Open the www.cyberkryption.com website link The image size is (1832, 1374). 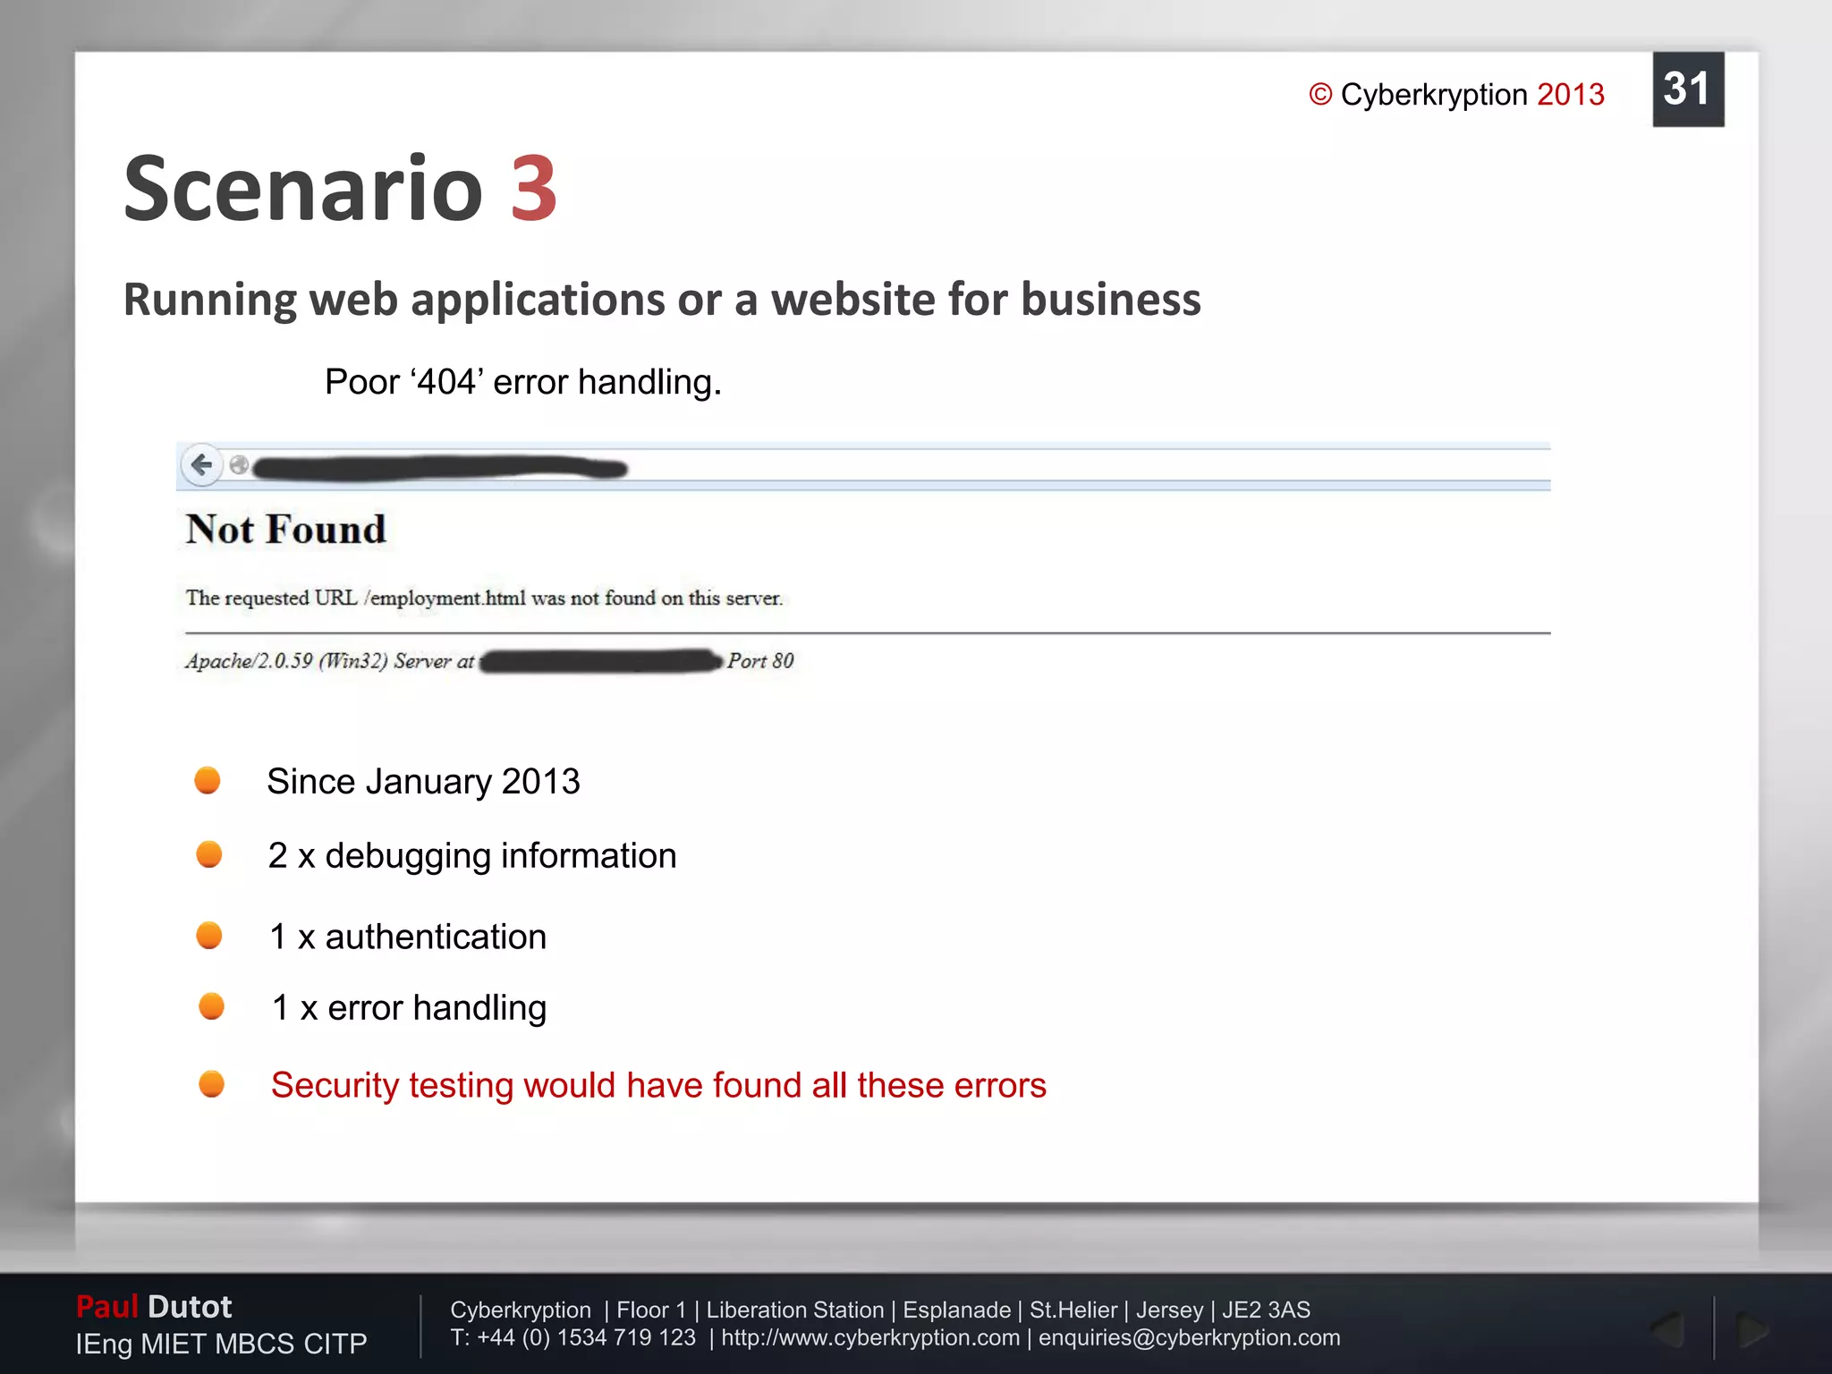[x=869, y=1337]
